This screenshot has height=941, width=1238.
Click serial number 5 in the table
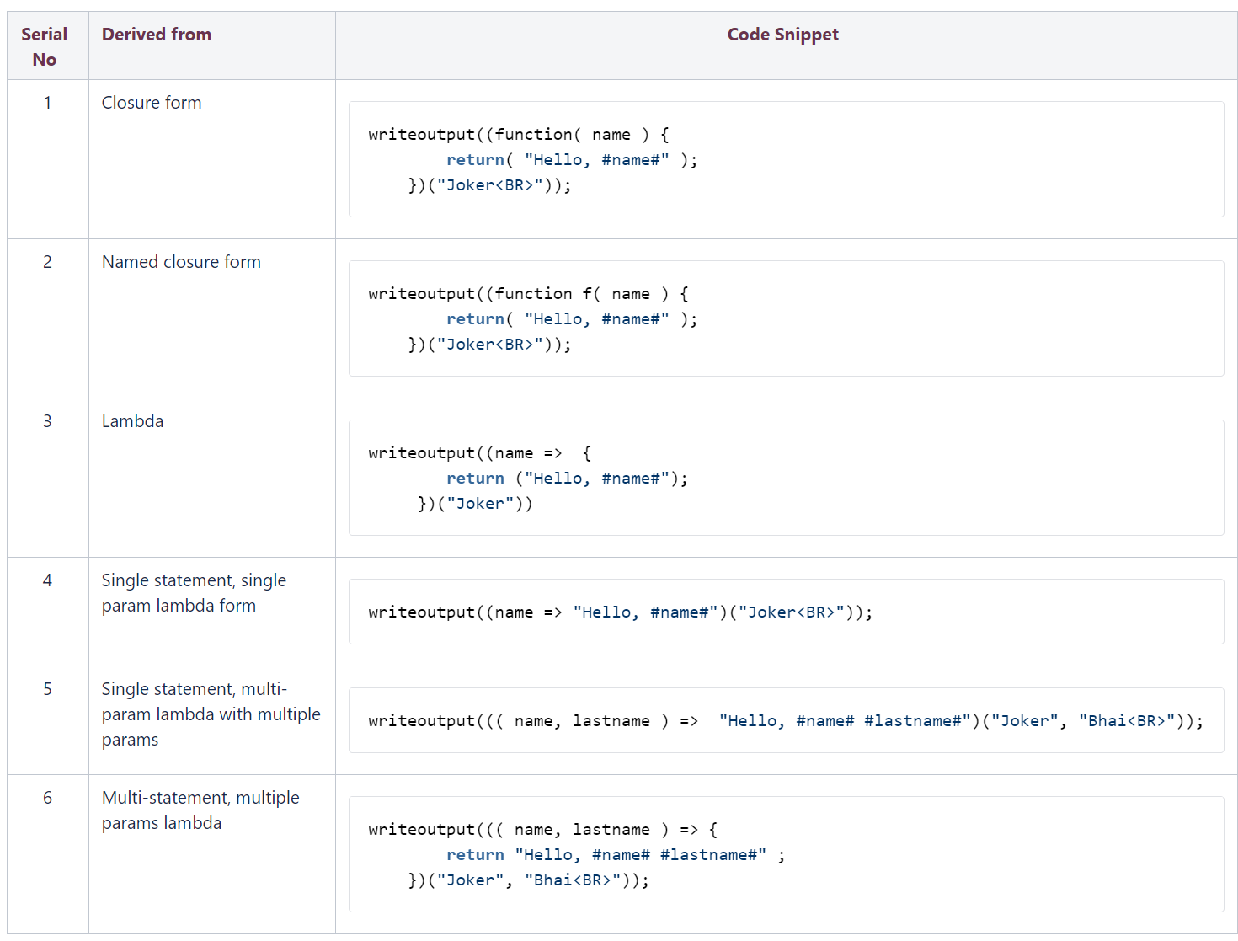[48, 689]
